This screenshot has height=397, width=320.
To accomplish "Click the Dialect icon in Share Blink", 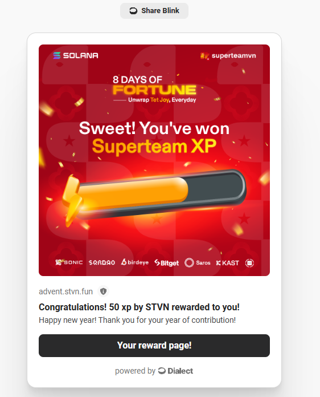I will (133, 11).
